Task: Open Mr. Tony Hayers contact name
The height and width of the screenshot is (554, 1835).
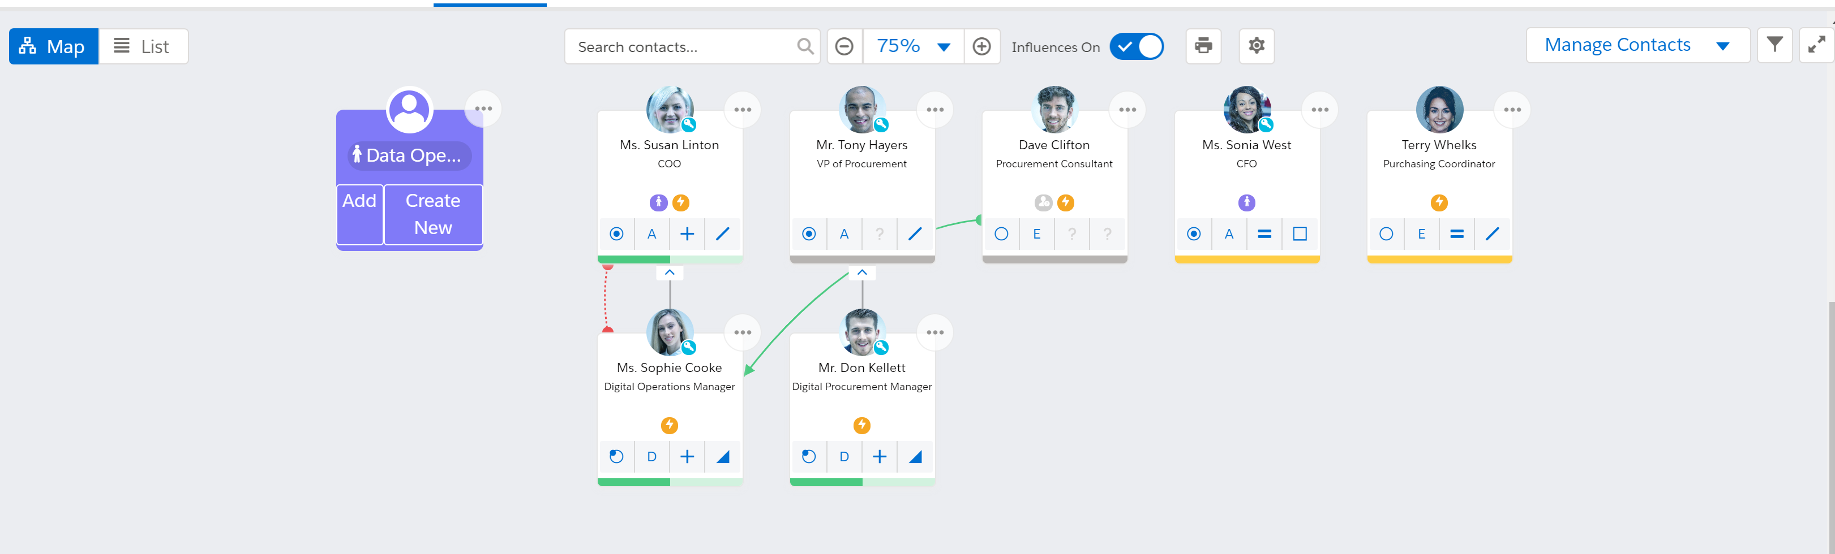Action: tap(862, 145)
